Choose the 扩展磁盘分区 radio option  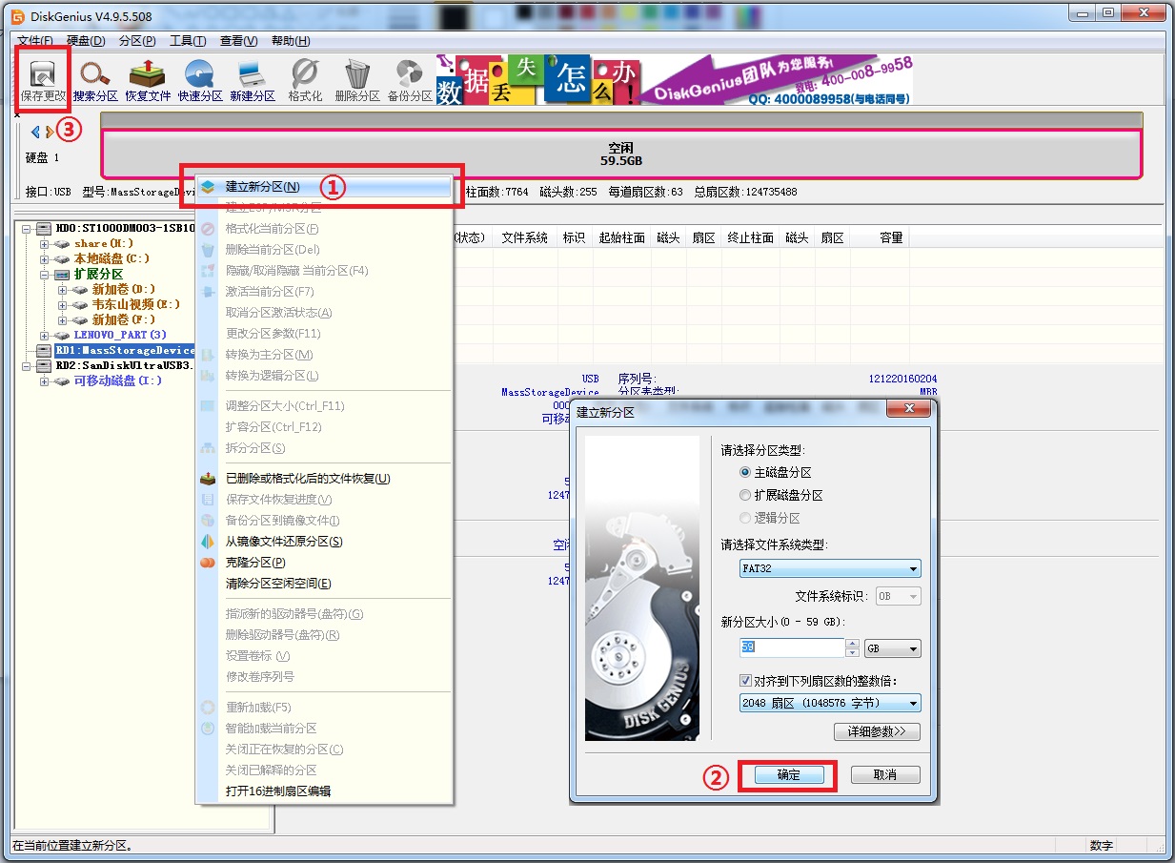coord(745,495)
